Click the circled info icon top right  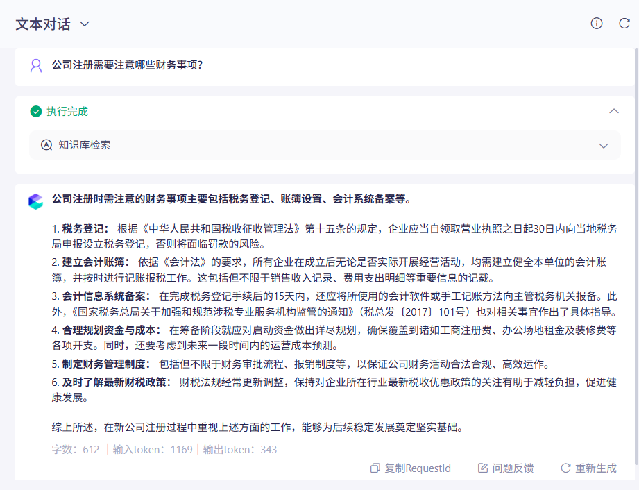pos(596,23)
